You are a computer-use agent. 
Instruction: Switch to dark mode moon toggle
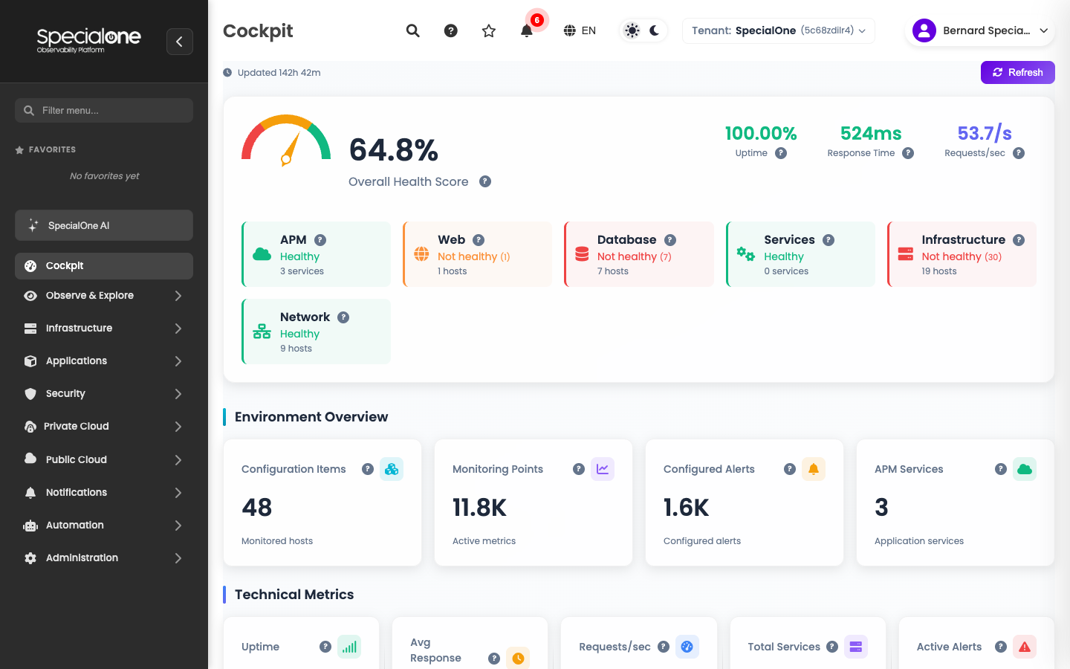pyautogui.click(x=655, y=30)
